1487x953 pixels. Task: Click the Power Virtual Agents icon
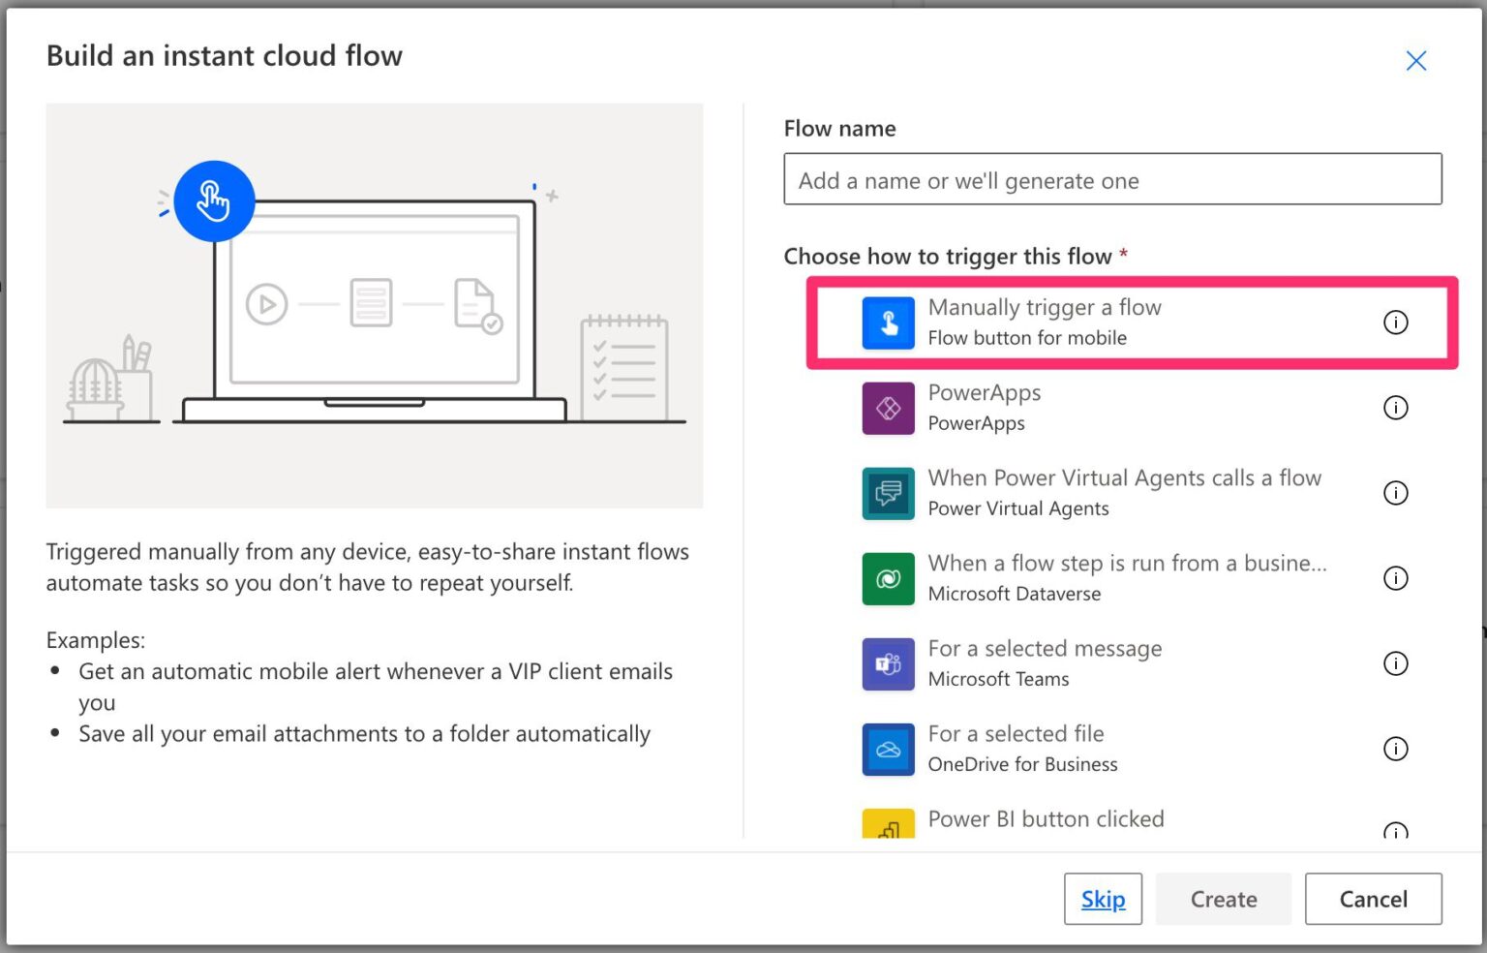coord(888,493)
